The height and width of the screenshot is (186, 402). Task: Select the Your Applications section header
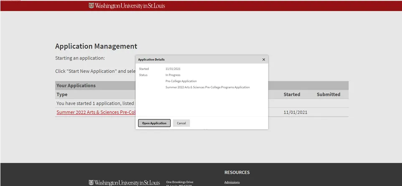[76, 85]
